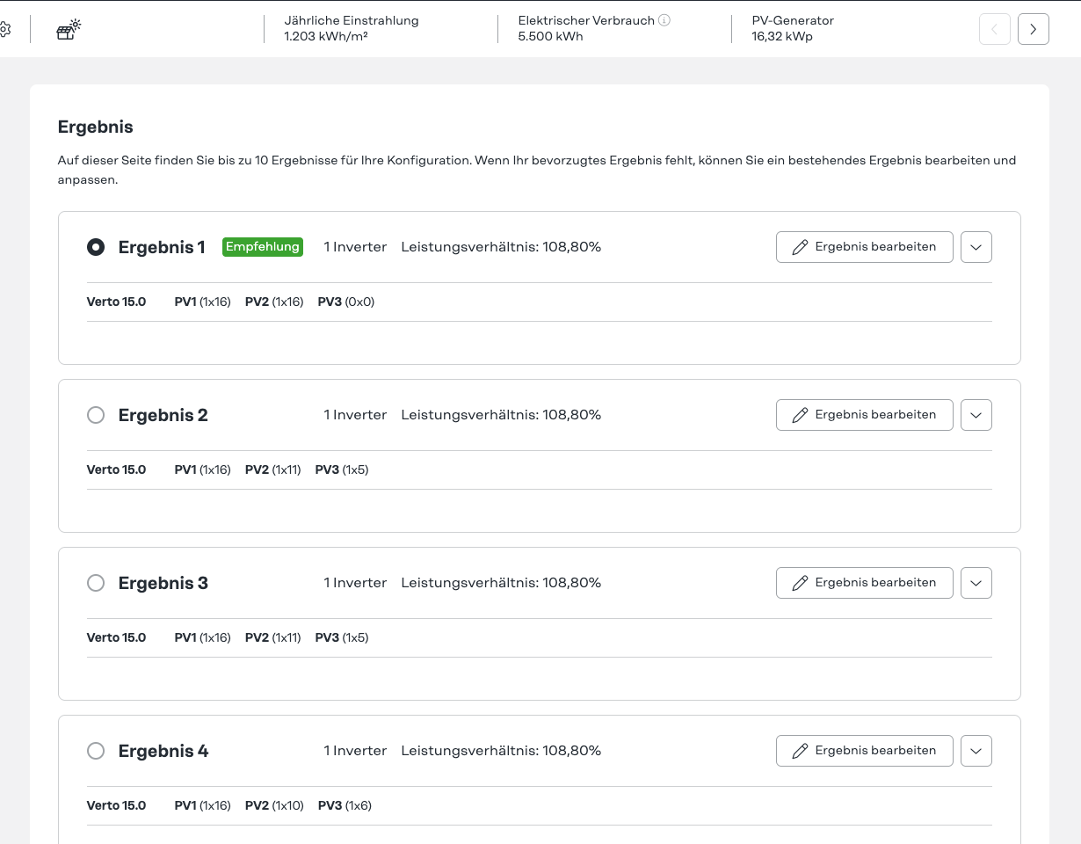Expand details of Ergebnis 1

(976, 248)
